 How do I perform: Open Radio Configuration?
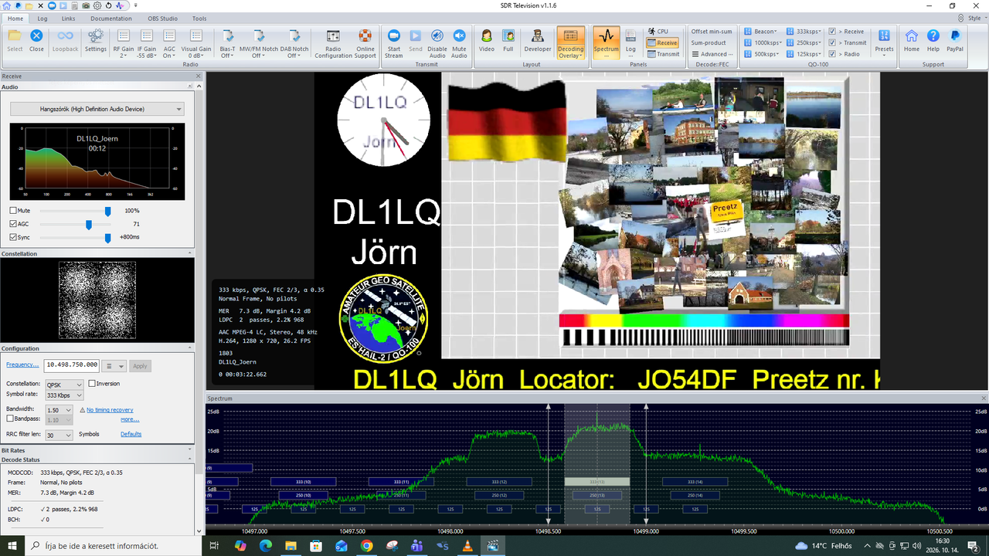tap(333, 44)
